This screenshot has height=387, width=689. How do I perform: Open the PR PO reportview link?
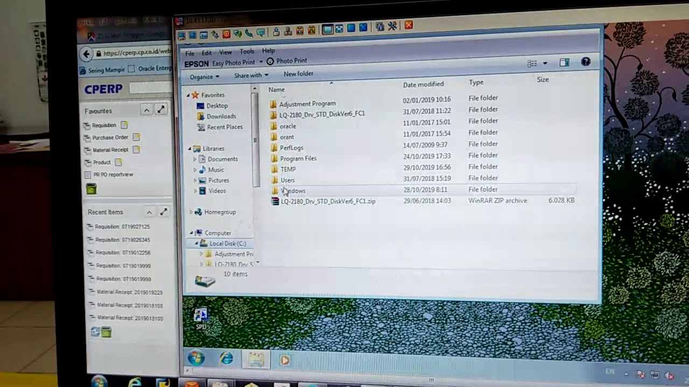(x=113, y=175)
